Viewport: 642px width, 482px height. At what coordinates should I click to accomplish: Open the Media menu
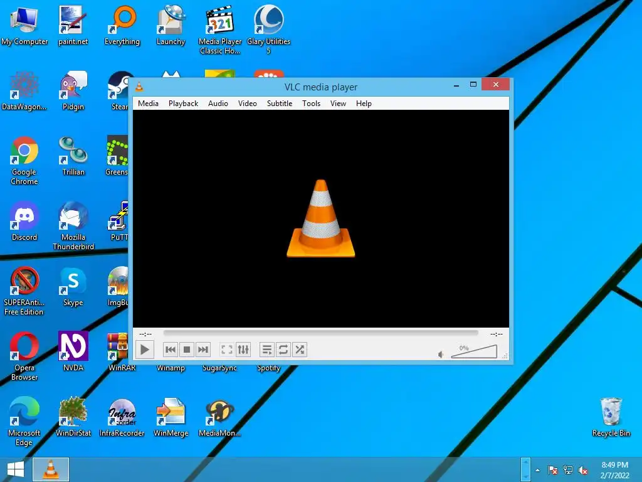(148, 104)
